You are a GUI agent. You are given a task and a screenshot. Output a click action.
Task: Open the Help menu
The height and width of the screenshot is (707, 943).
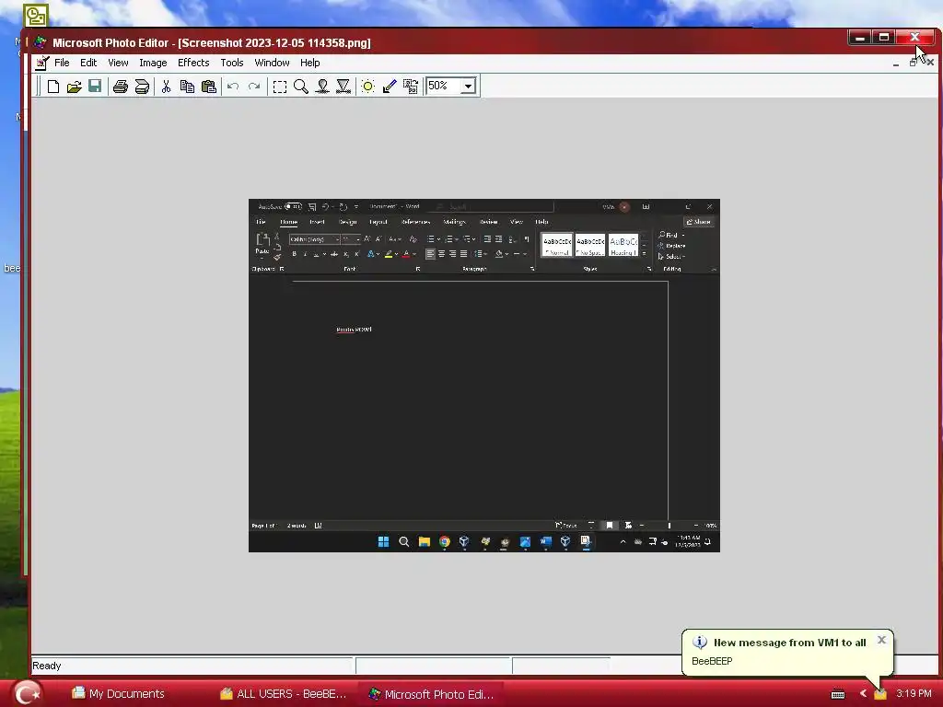(x=309, y=63)
